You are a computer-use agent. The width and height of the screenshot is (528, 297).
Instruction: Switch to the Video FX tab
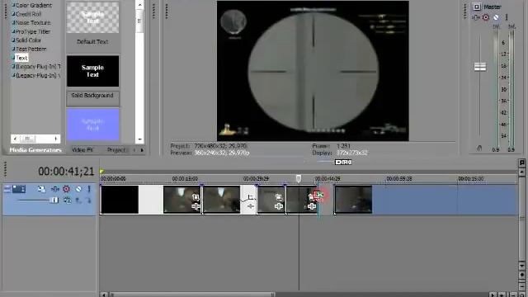click(x=82, y=150)
